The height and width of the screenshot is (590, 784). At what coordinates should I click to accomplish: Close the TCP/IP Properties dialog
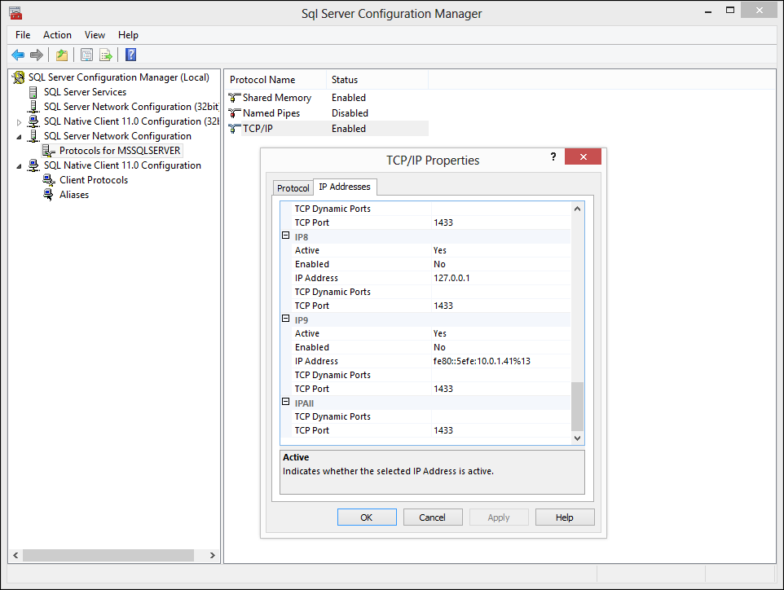pos(583,156)
